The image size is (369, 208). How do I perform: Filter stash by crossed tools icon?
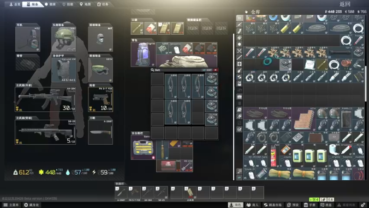[x=239, y=51]
